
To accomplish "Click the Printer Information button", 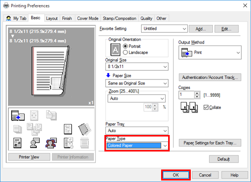I will (x=73, y=157).
